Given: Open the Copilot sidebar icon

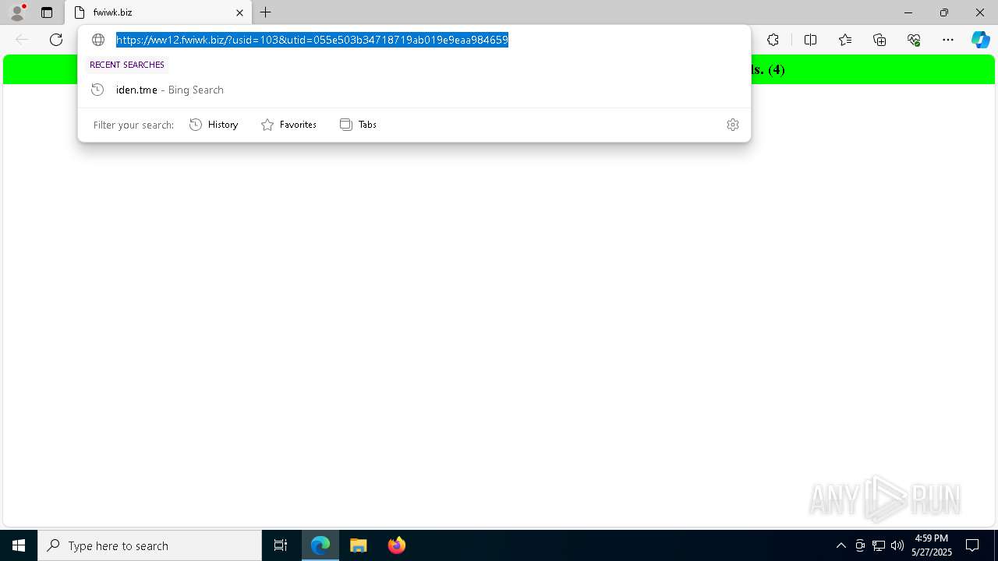Looking at the screenshot, I should tap(980, 40).
